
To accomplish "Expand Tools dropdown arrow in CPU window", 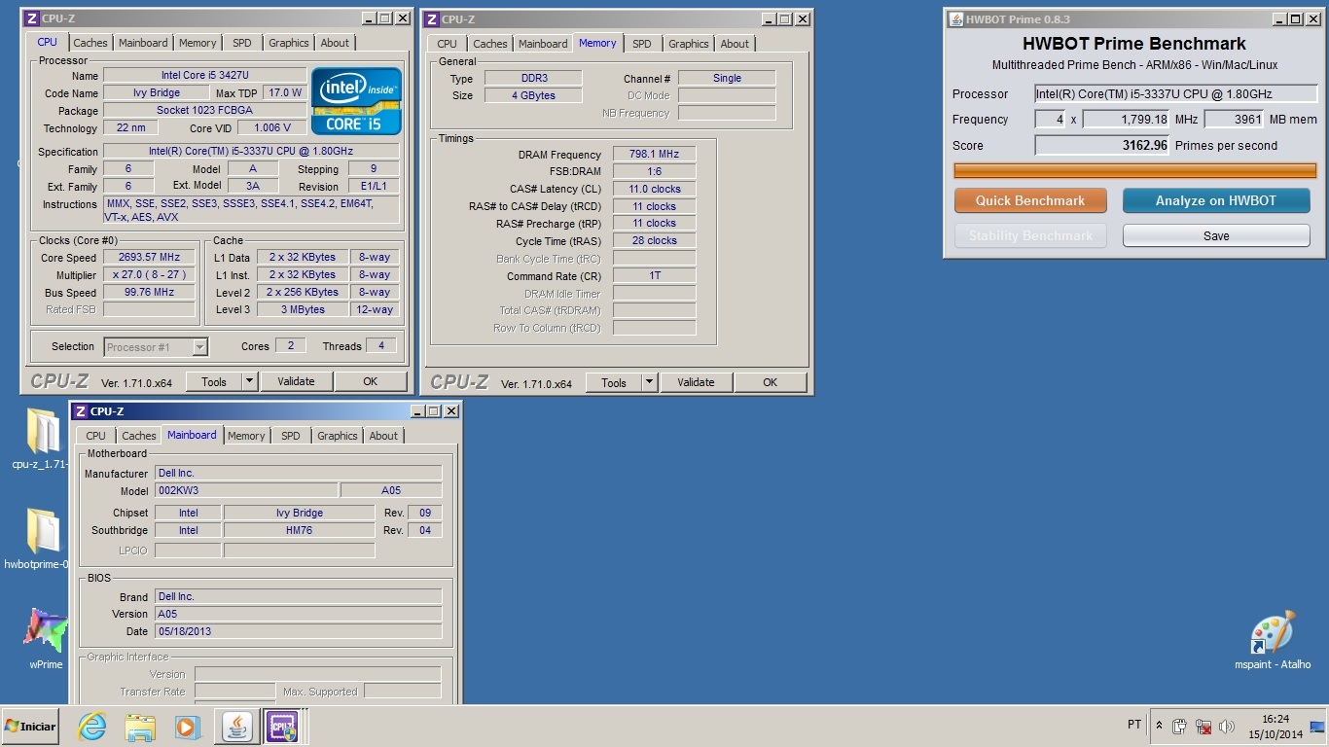I will pyautogui.click(x=249, y=381).
